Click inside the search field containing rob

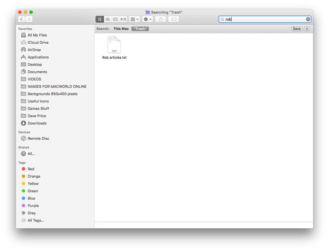pyautogui.click(x=265, y=19)
